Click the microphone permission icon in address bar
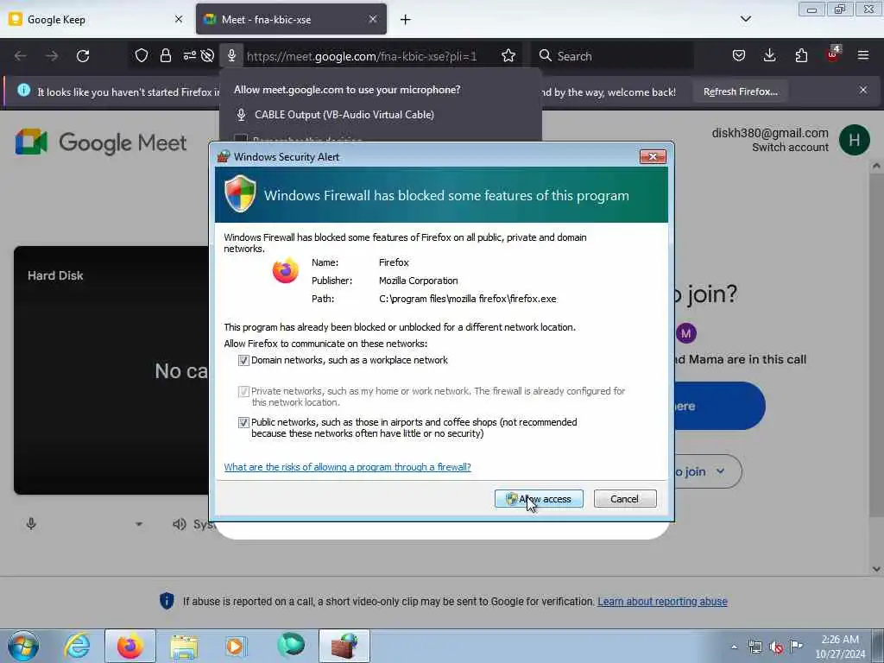The image size is (884, 663). point(231,55)
